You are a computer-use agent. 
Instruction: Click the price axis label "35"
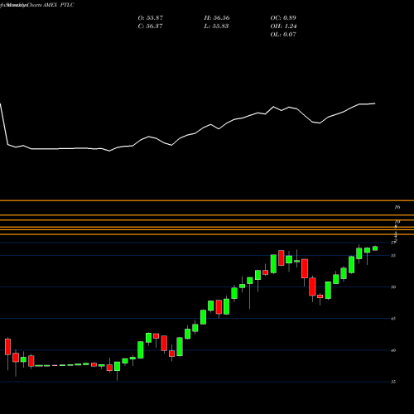(x=393, y=382)
